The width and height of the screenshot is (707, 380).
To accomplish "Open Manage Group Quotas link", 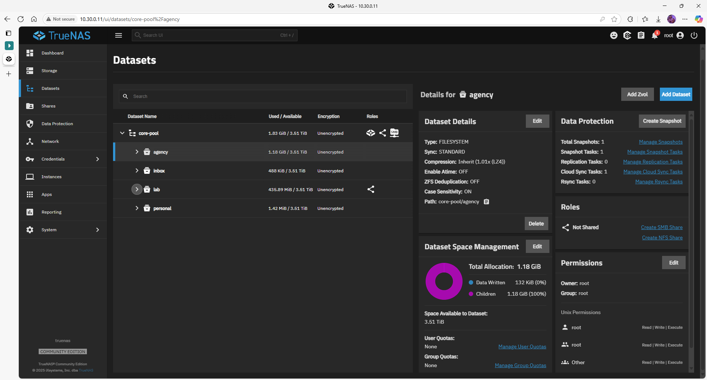I will tap(520, 365).
